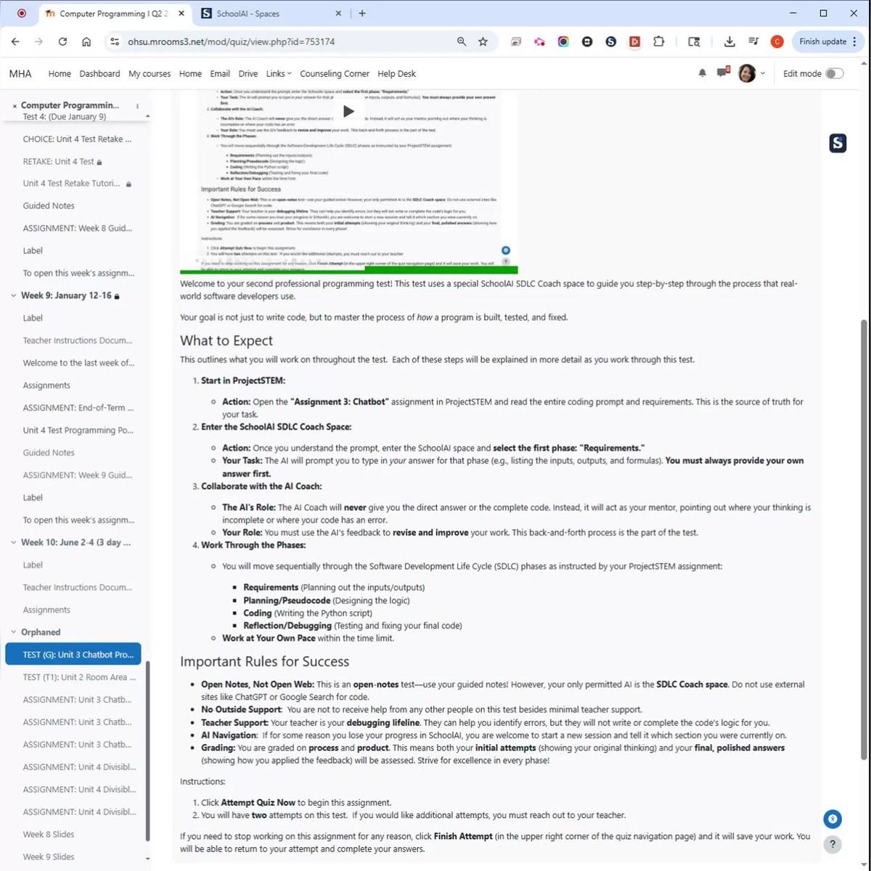Open the browser extensions puzzle icon

[658, 41]
